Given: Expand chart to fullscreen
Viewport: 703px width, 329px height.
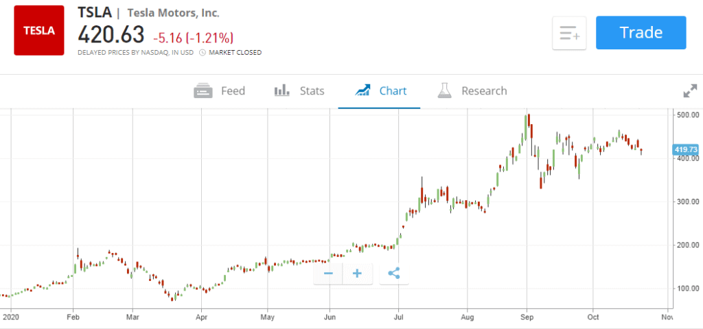Looking at the screenshot, I should [x=690, y=91].
